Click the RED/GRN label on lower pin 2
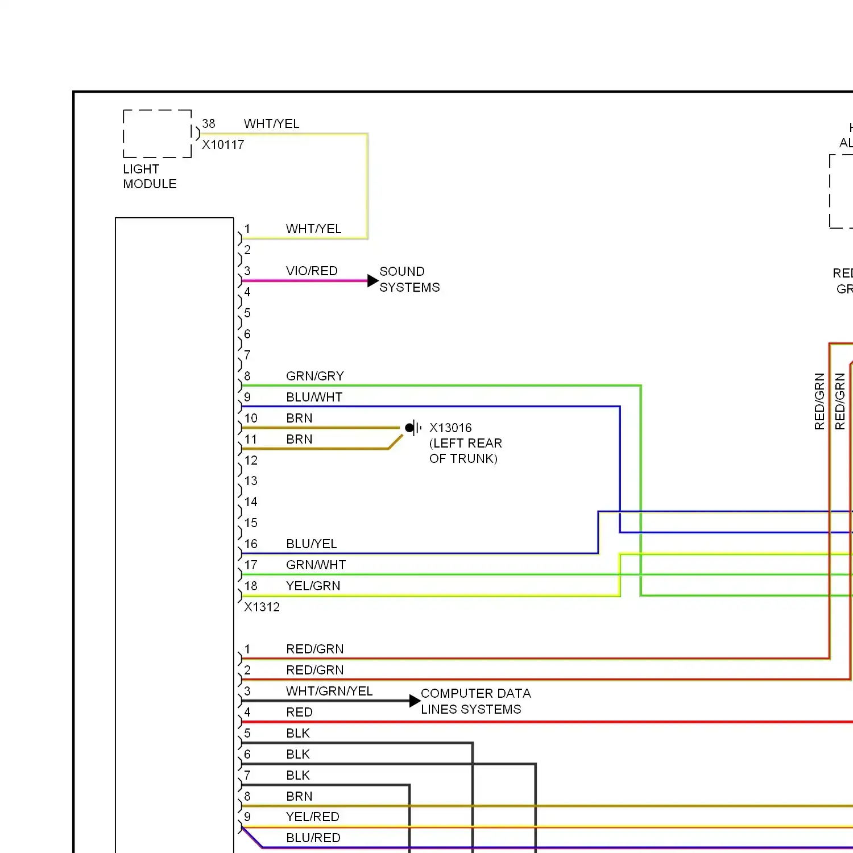The width and height of the screenshot is (853, 853). click(x=315, y=670)
